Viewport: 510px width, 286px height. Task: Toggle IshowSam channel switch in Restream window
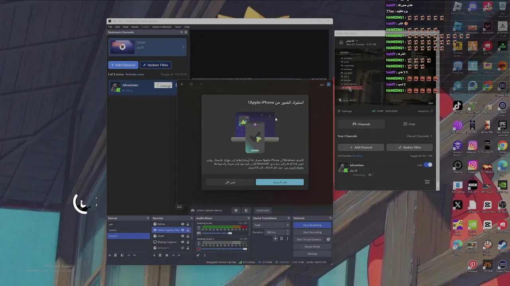428,165
